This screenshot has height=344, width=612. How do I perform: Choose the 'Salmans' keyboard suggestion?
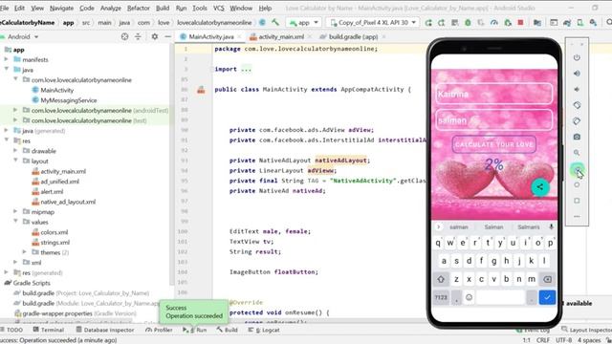coord(529,226)
